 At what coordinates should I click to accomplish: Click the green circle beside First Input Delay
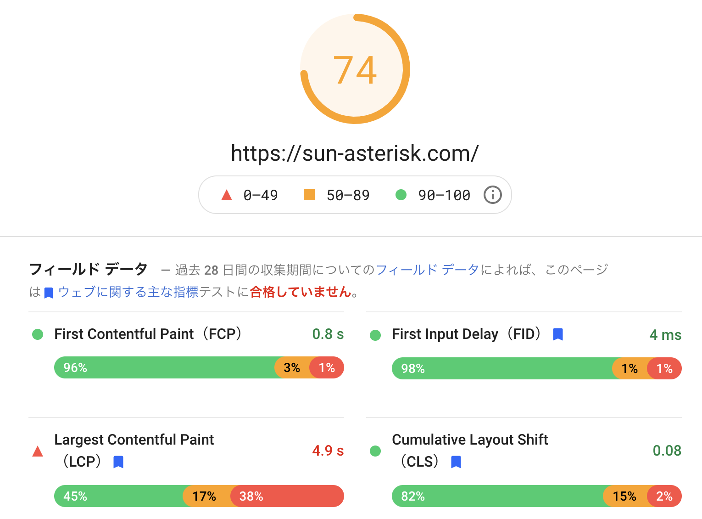(x=375, y=335)
